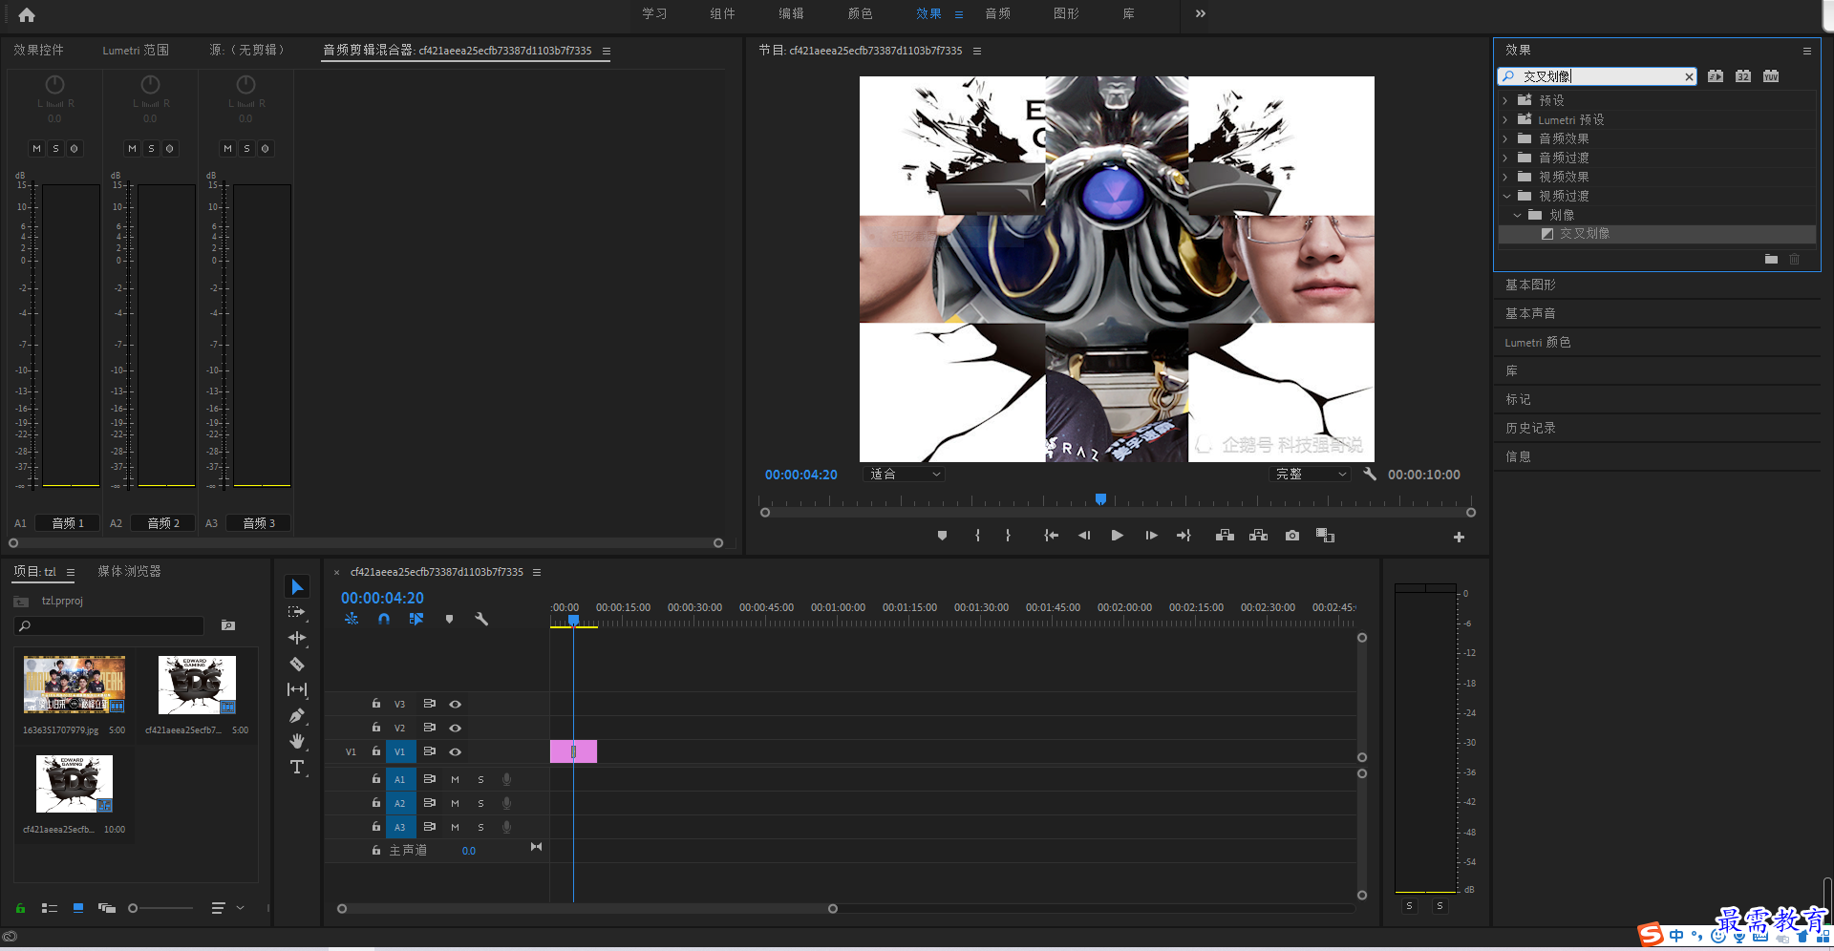
Task: Play the sequence in program monitor
Action: click(1117, 536)
